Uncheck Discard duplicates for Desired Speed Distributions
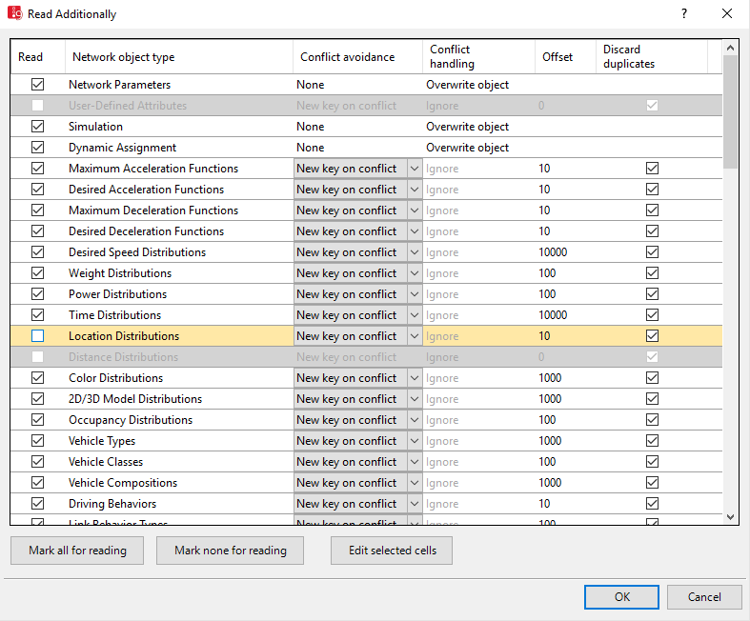The image size is (750, 621). point(652,252)
